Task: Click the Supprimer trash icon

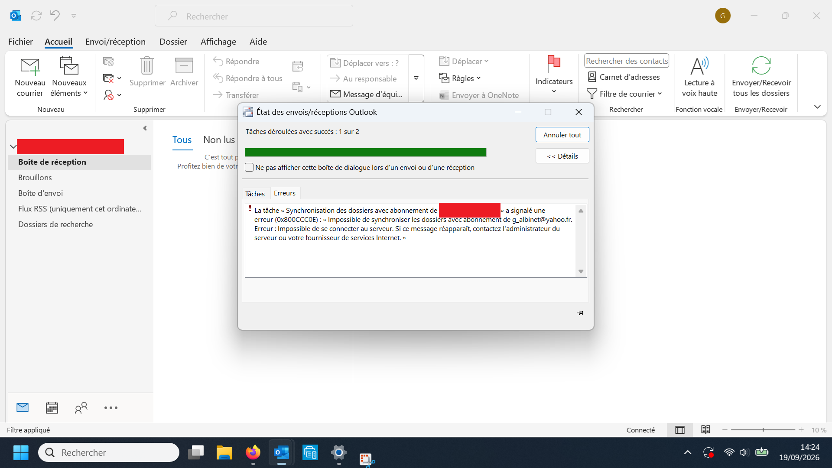Action: click(147, 66)
